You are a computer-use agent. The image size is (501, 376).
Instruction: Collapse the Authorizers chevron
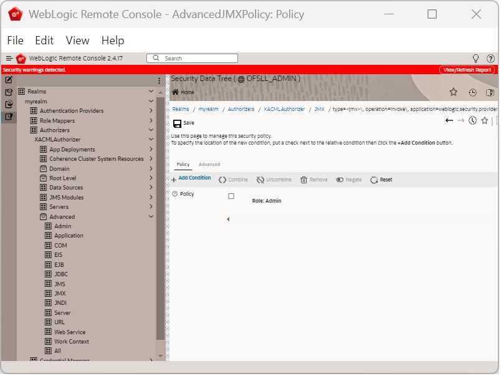[151, 130]
